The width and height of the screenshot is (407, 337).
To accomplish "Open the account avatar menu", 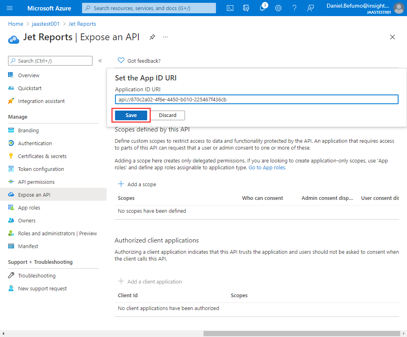I will click(x=399, y=8).
